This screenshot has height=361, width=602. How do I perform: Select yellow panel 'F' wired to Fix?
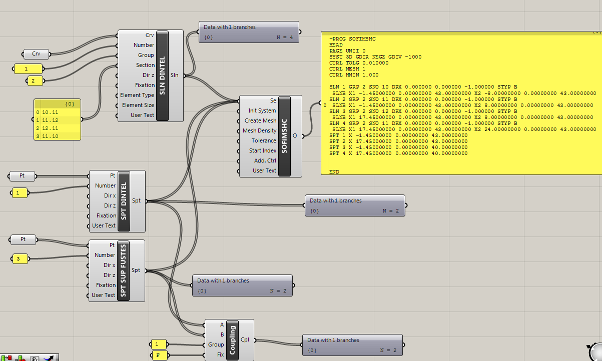159,355
